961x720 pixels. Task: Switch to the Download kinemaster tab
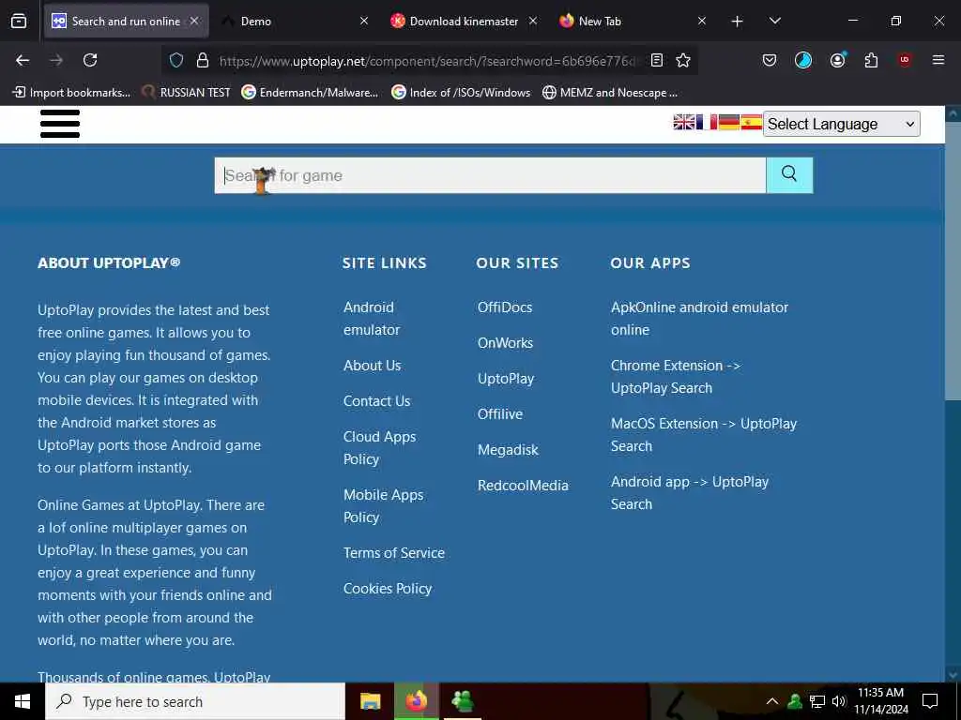click(x=464, y=22)
